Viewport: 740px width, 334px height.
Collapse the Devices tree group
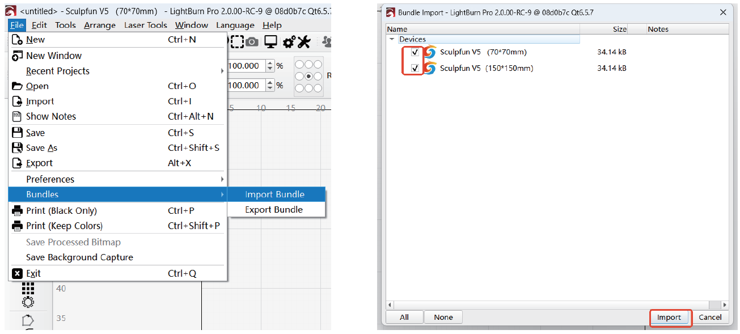coord(392,40)
